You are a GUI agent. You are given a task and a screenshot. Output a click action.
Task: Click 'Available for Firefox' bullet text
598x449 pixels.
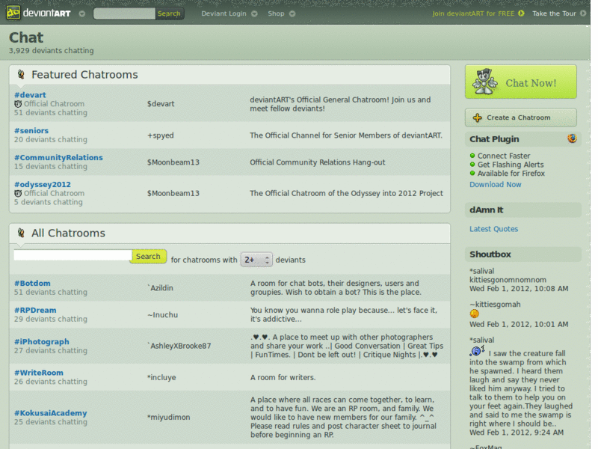511,174
